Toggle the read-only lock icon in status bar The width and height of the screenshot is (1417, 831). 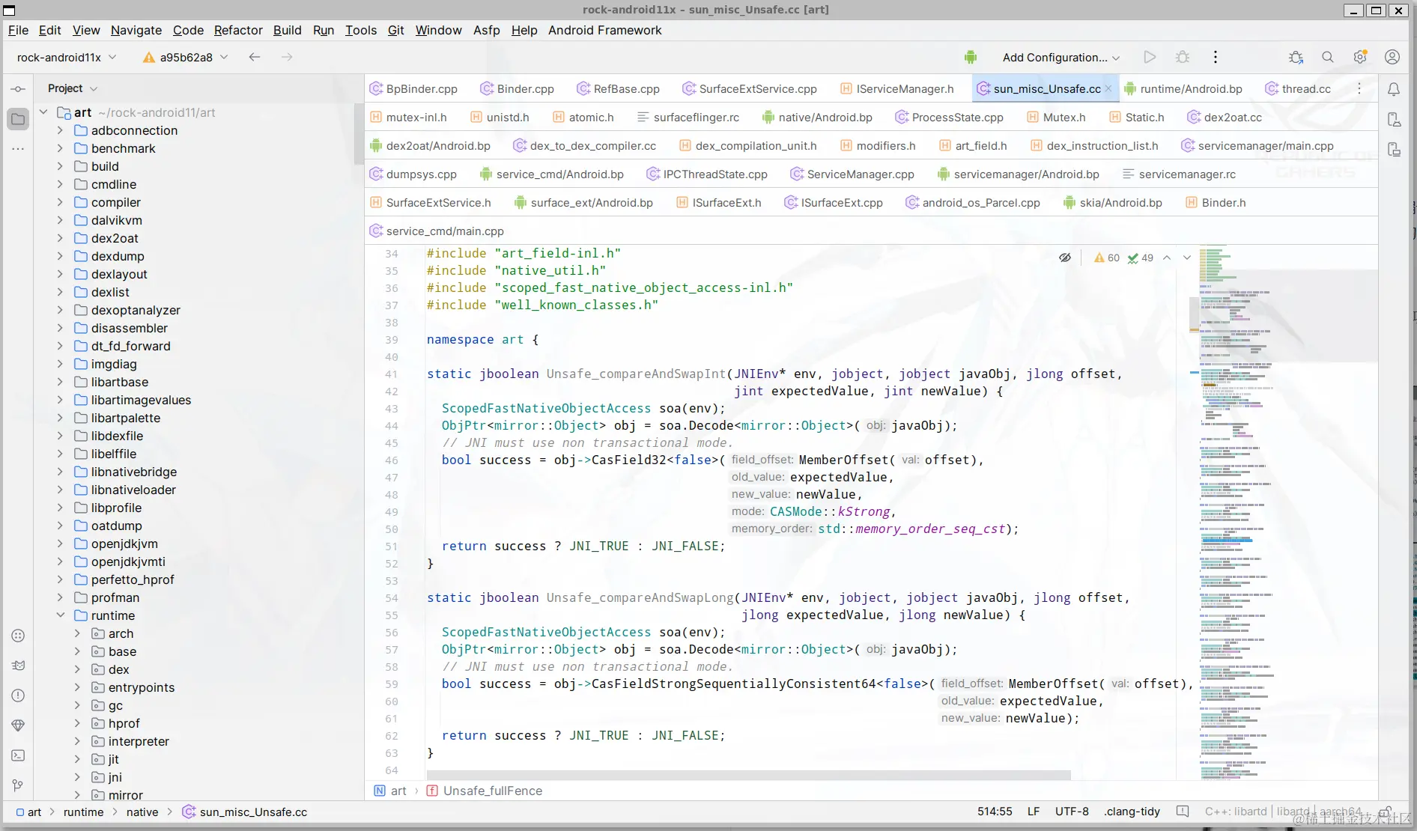pyautogui.click(x=1386, y=812)
